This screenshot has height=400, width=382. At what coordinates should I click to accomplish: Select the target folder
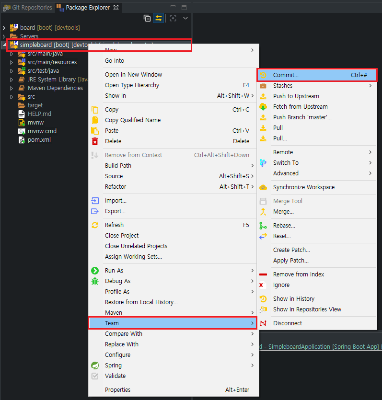click(35, 105)
